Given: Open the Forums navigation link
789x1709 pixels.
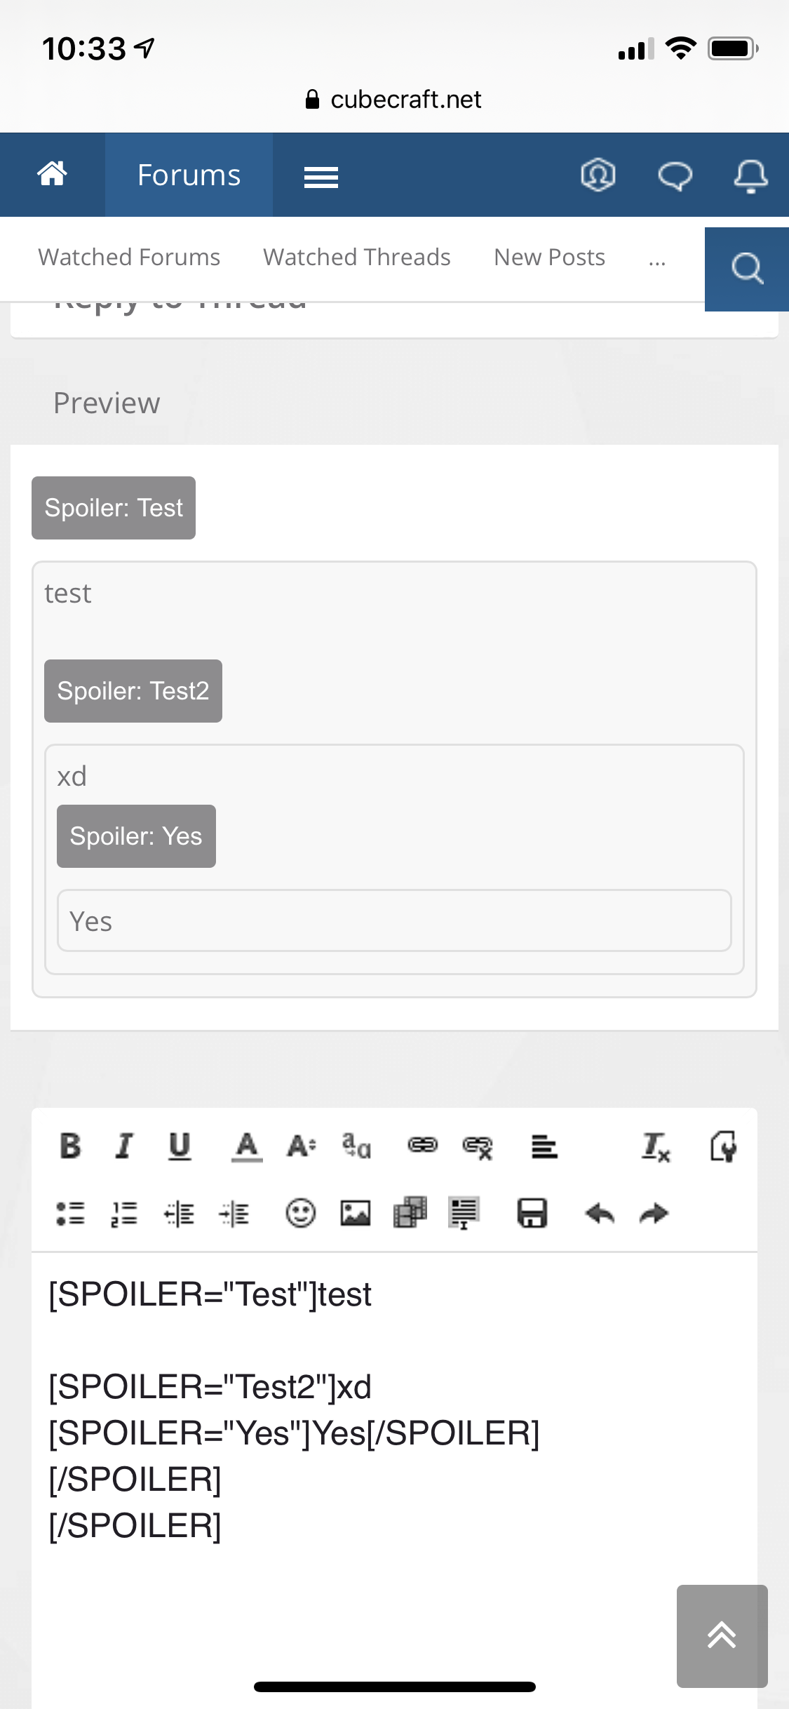Looking at the screenshot, I should 189,175.
